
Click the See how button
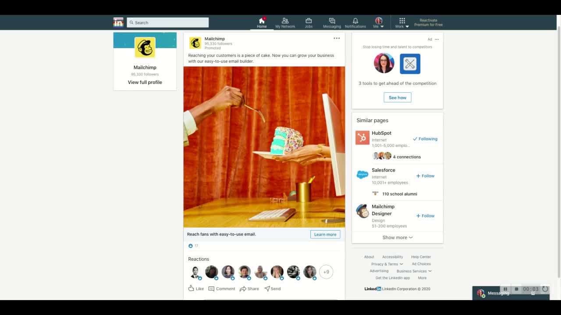pyautogui.click(x=398, y=98)
